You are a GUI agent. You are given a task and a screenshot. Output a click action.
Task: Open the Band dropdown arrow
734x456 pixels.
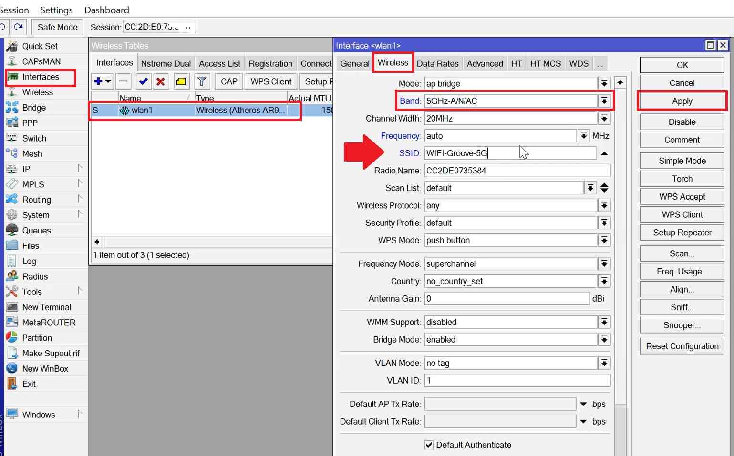(604, 101)
